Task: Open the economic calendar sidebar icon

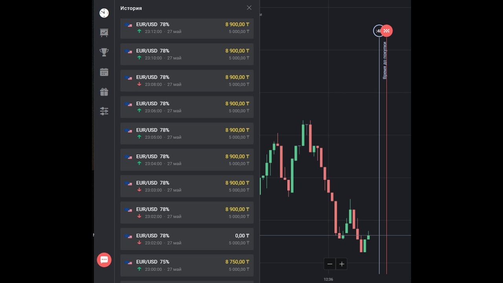Action: coord(104,72)
